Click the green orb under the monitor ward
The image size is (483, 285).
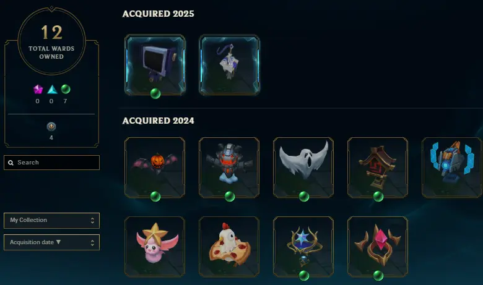155,93
